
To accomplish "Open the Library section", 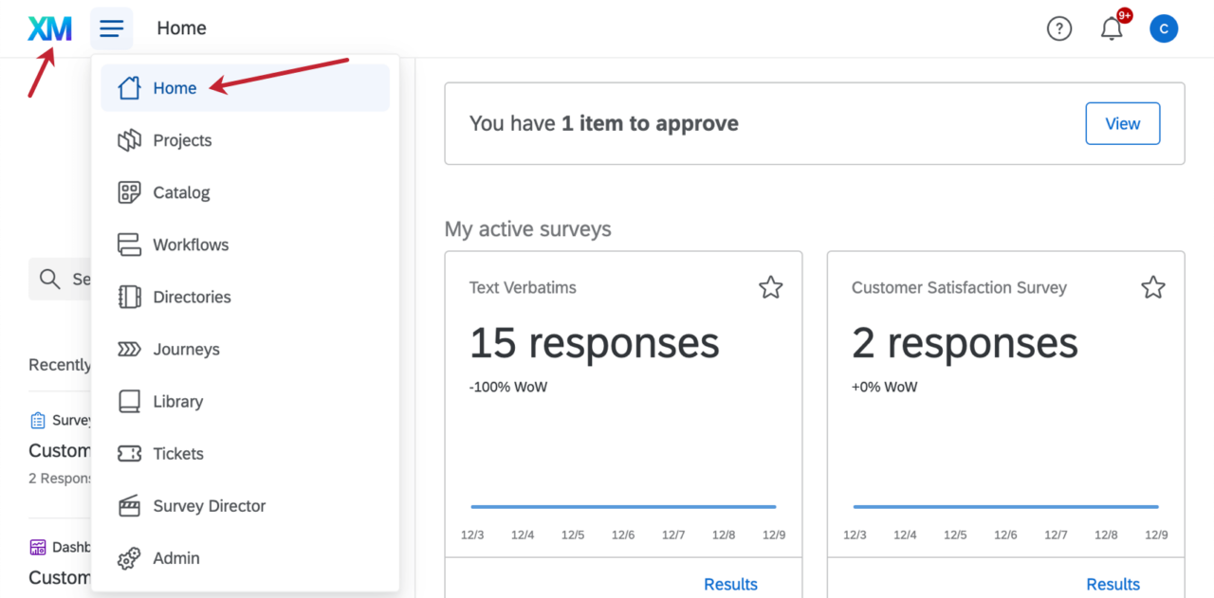I will 178,400.
